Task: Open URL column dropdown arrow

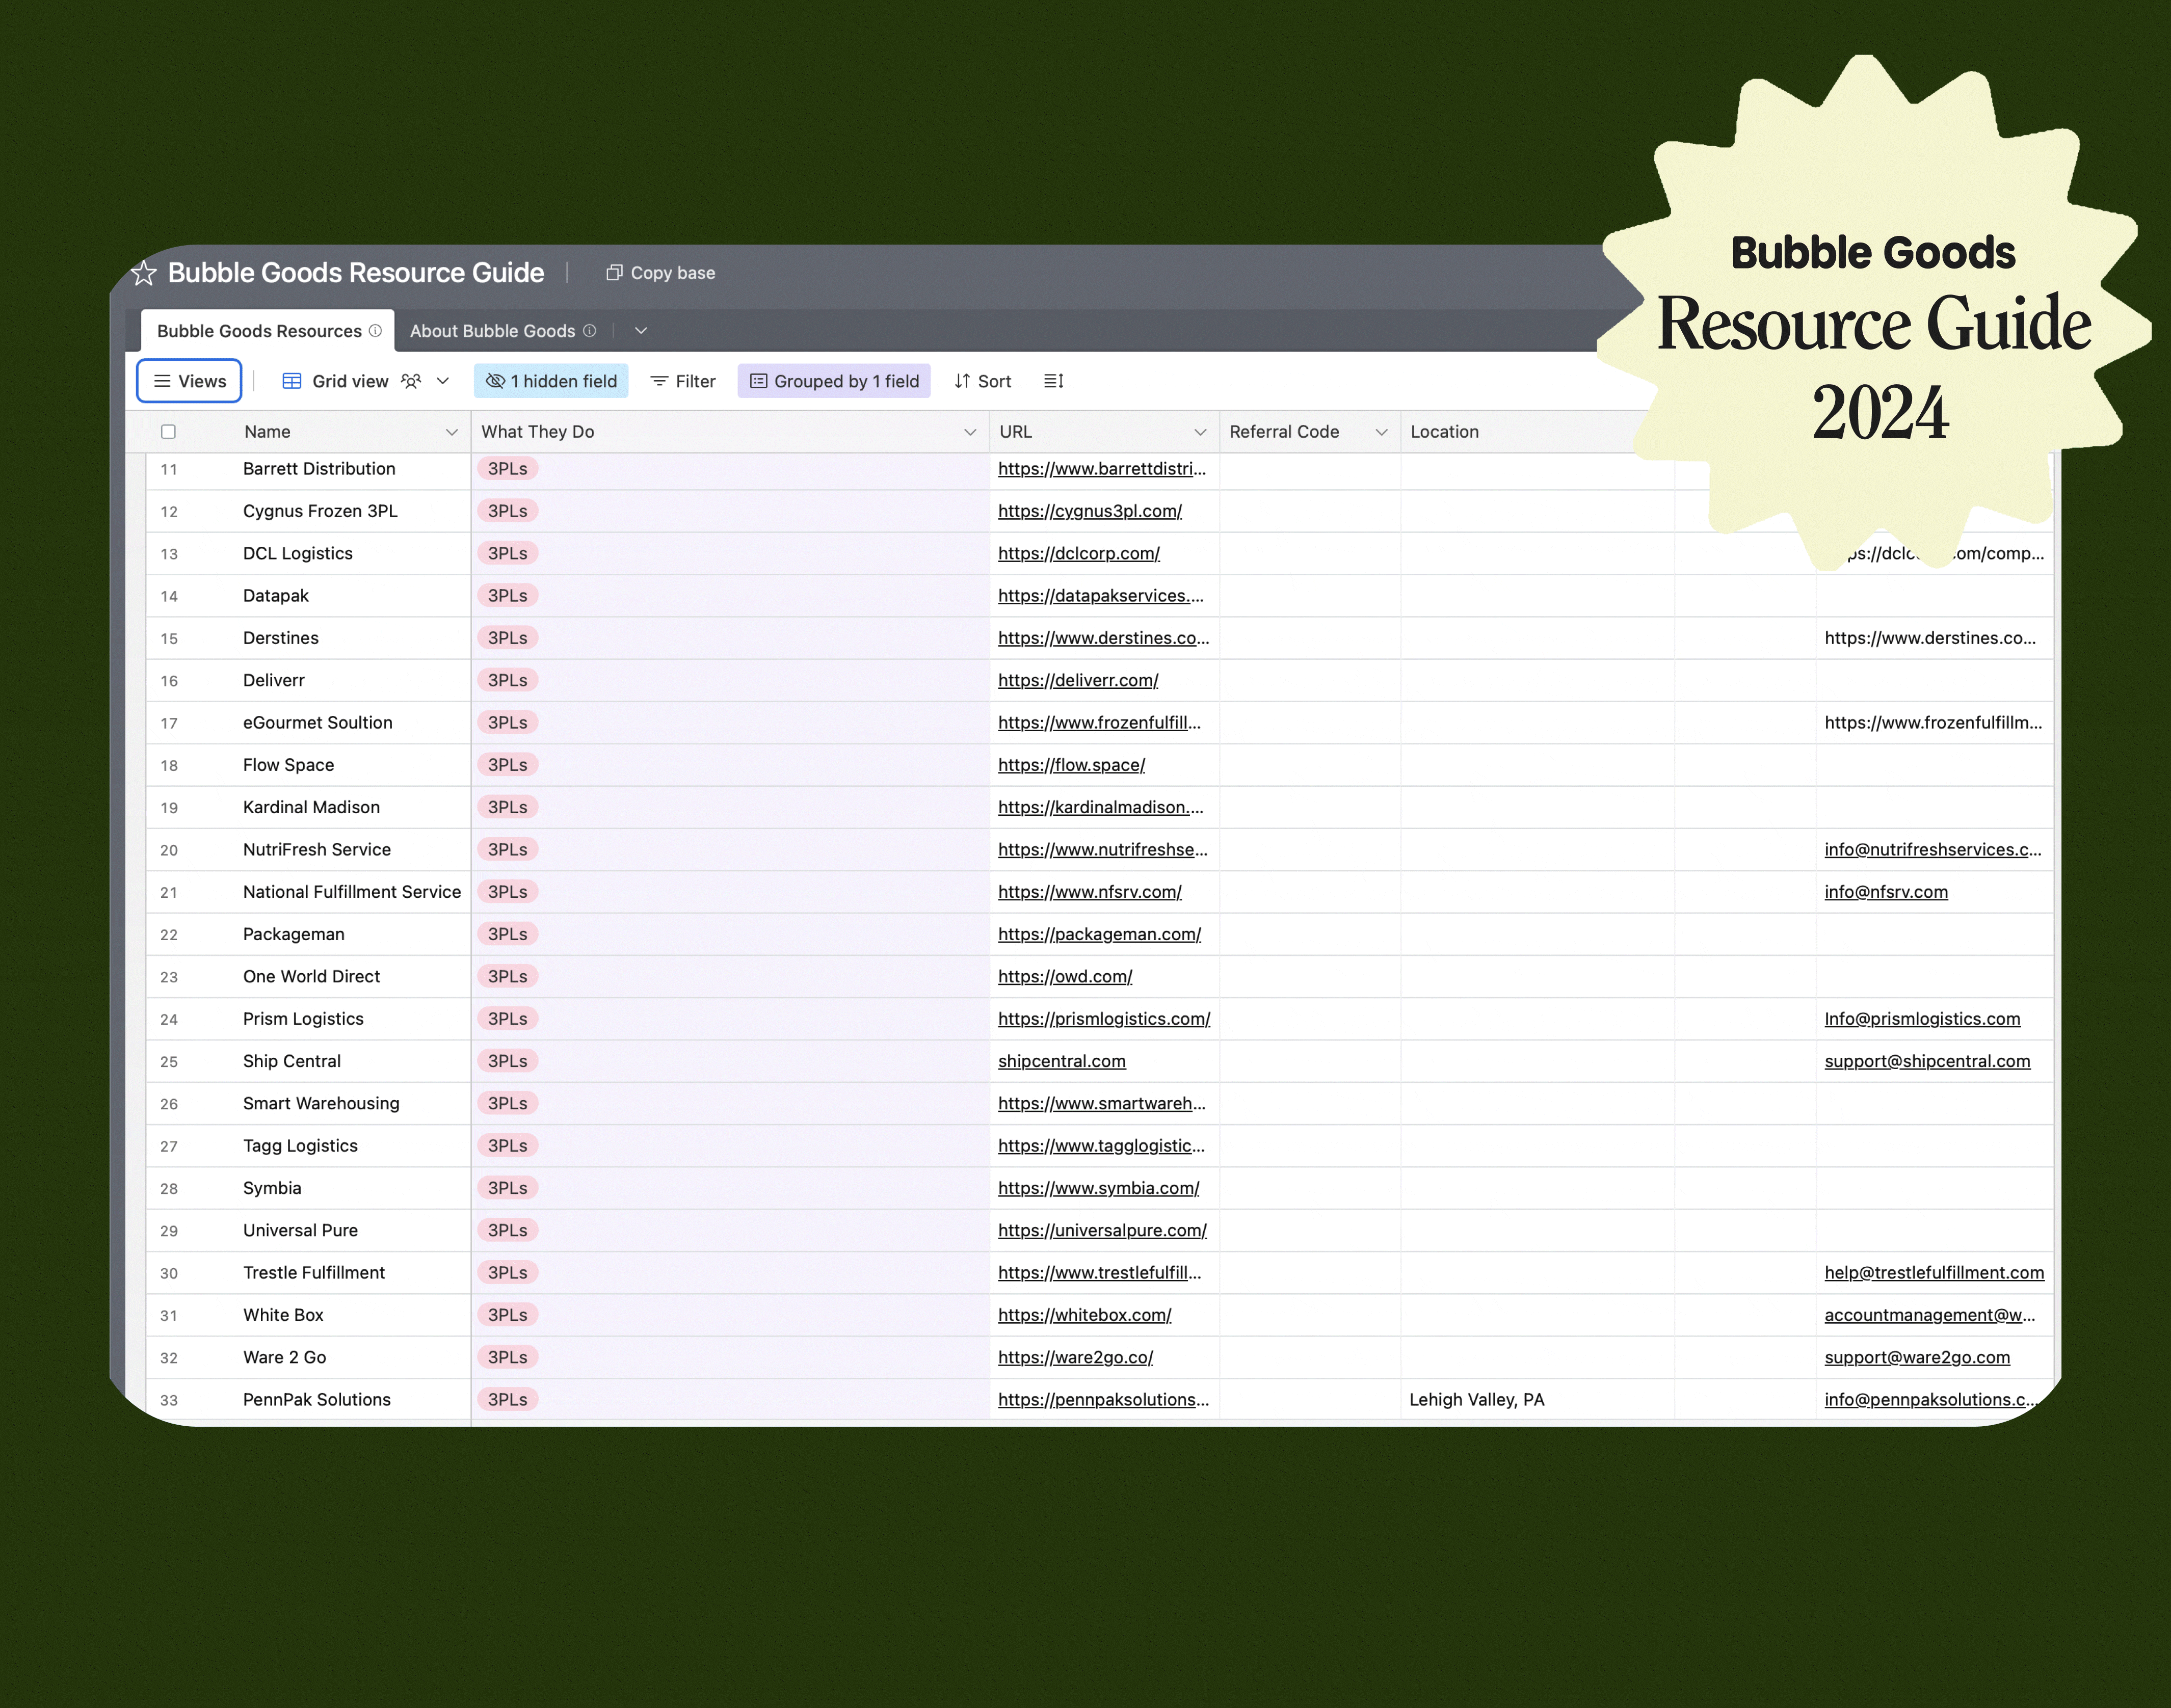Action: coord(1200,432)
